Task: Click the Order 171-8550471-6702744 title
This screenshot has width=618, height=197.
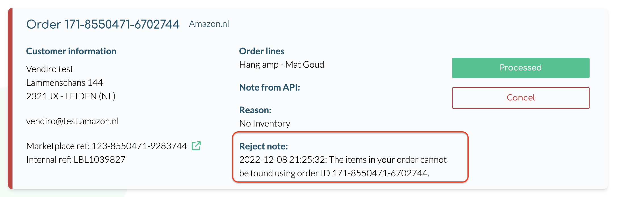Action: pyautogui.click(x=103, y=24)
